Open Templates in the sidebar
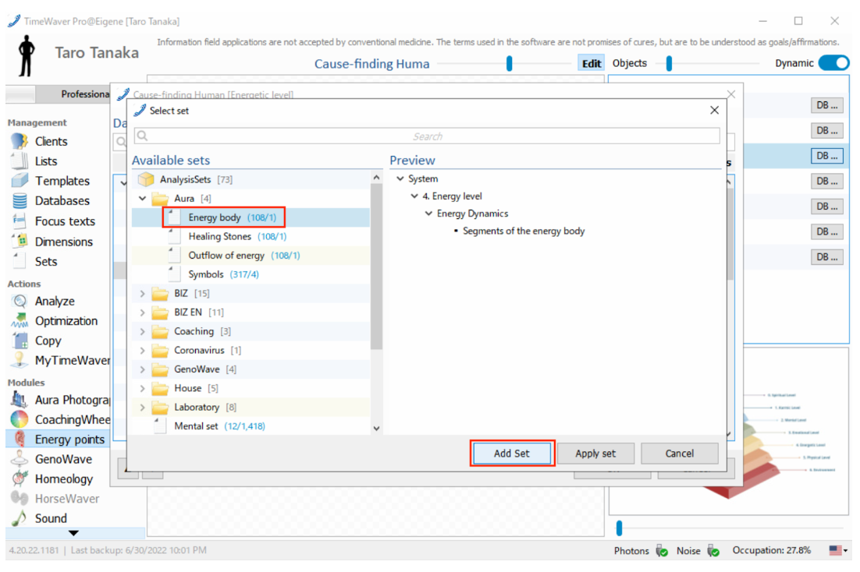This screenshot has height=572, width=860. point(62,181)
